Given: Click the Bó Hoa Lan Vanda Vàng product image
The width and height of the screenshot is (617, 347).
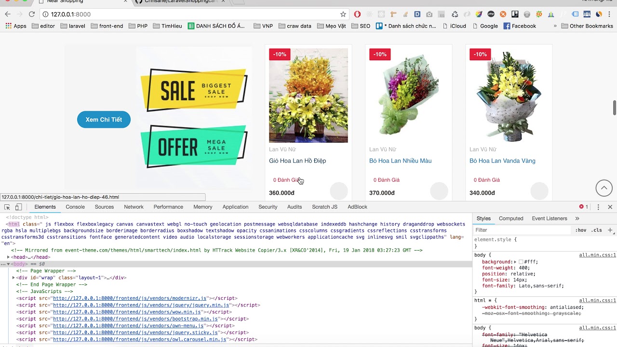Looking at the screenshot, I should [x=509, y=95].
